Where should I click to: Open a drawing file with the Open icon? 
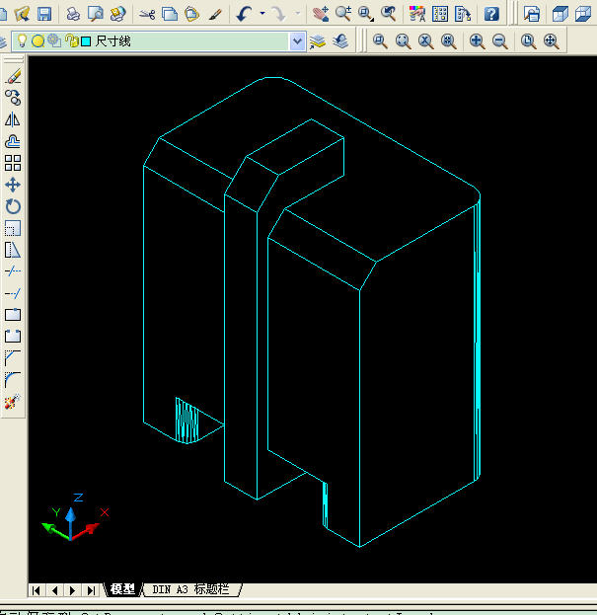pyautogui.click(x=22, y=14)
